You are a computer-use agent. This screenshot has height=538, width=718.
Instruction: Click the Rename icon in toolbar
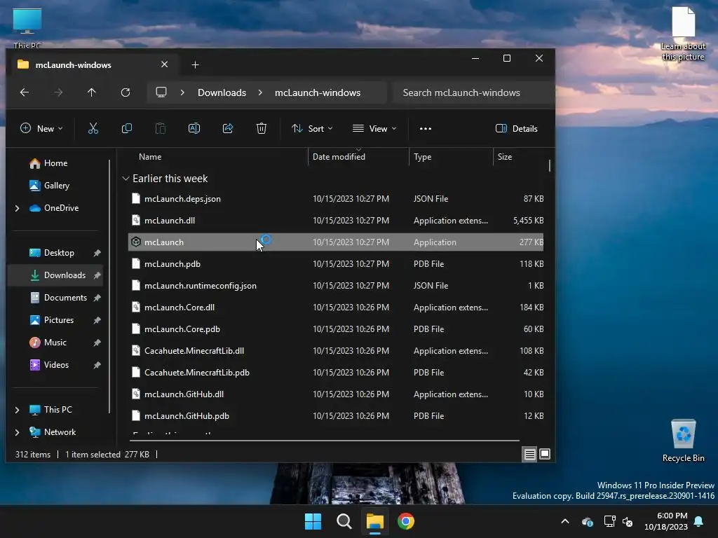click(194, 129)
